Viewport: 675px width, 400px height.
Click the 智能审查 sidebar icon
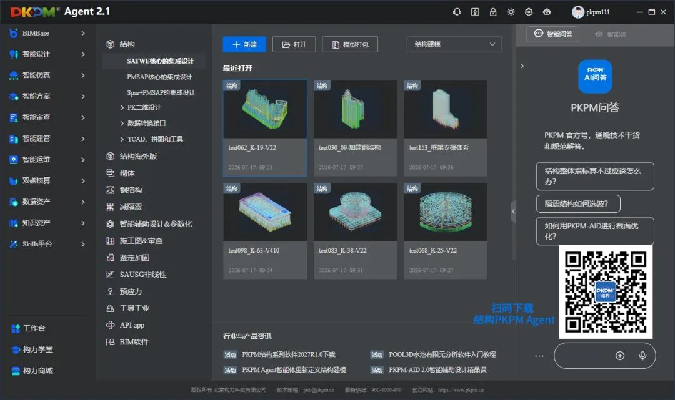tap(14, 117)
